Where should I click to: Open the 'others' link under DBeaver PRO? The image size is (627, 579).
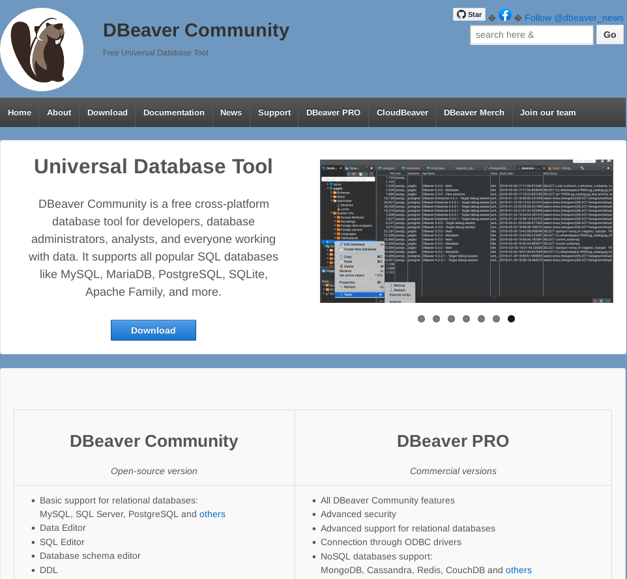pos(518,570)
